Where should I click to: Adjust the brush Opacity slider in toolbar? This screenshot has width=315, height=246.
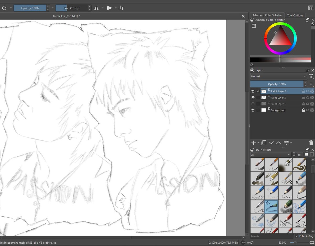click(x=30, y=8)
